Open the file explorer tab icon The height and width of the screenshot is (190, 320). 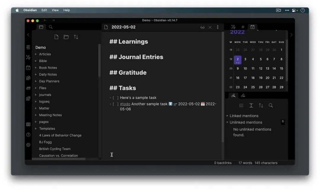pyautogui.click(x=41, y=27)
